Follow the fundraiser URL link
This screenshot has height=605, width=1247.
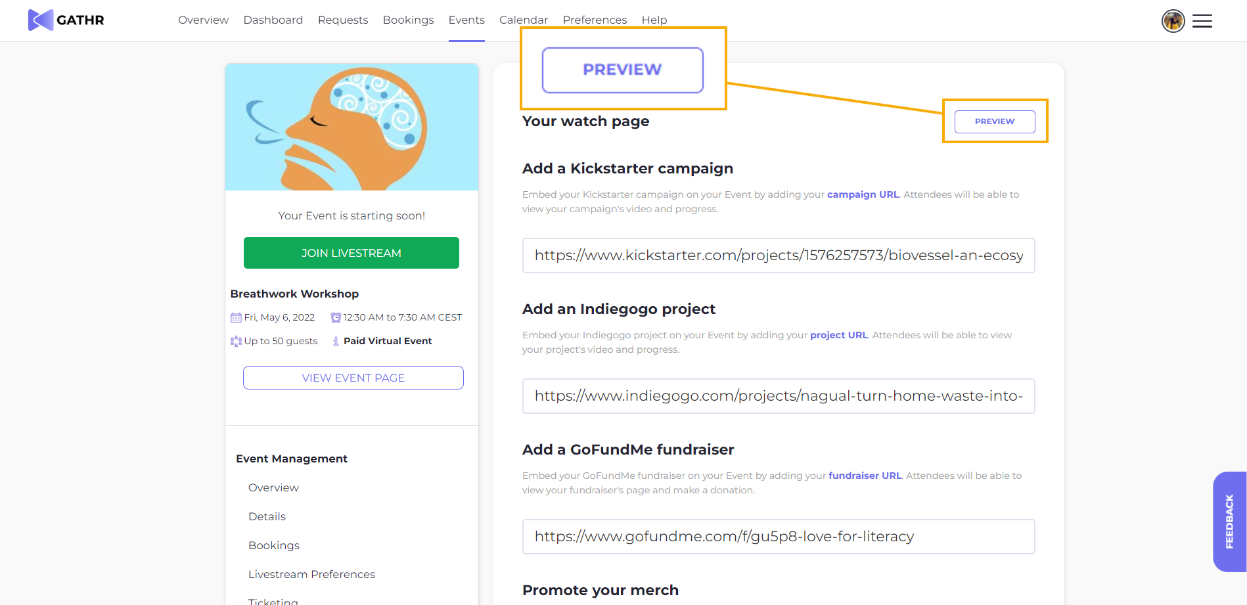(865, 476)
